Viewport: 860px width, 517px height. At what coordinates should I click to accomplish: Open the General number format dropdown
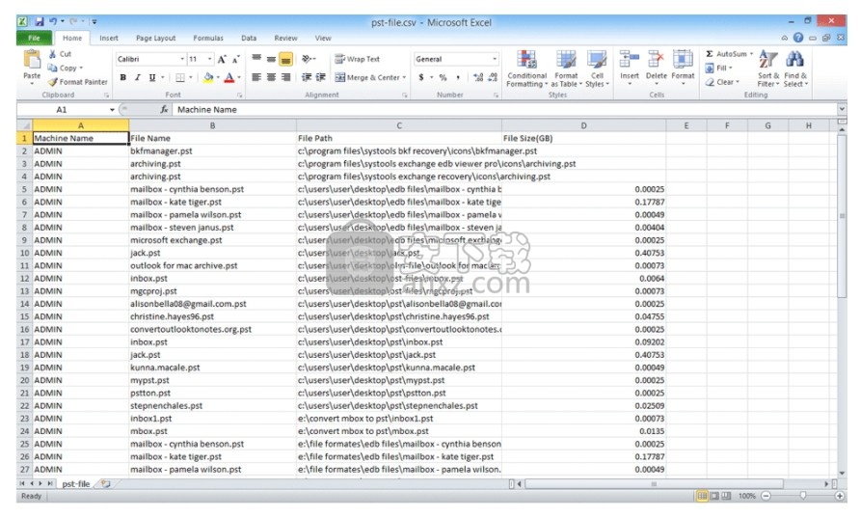[495, 59]
